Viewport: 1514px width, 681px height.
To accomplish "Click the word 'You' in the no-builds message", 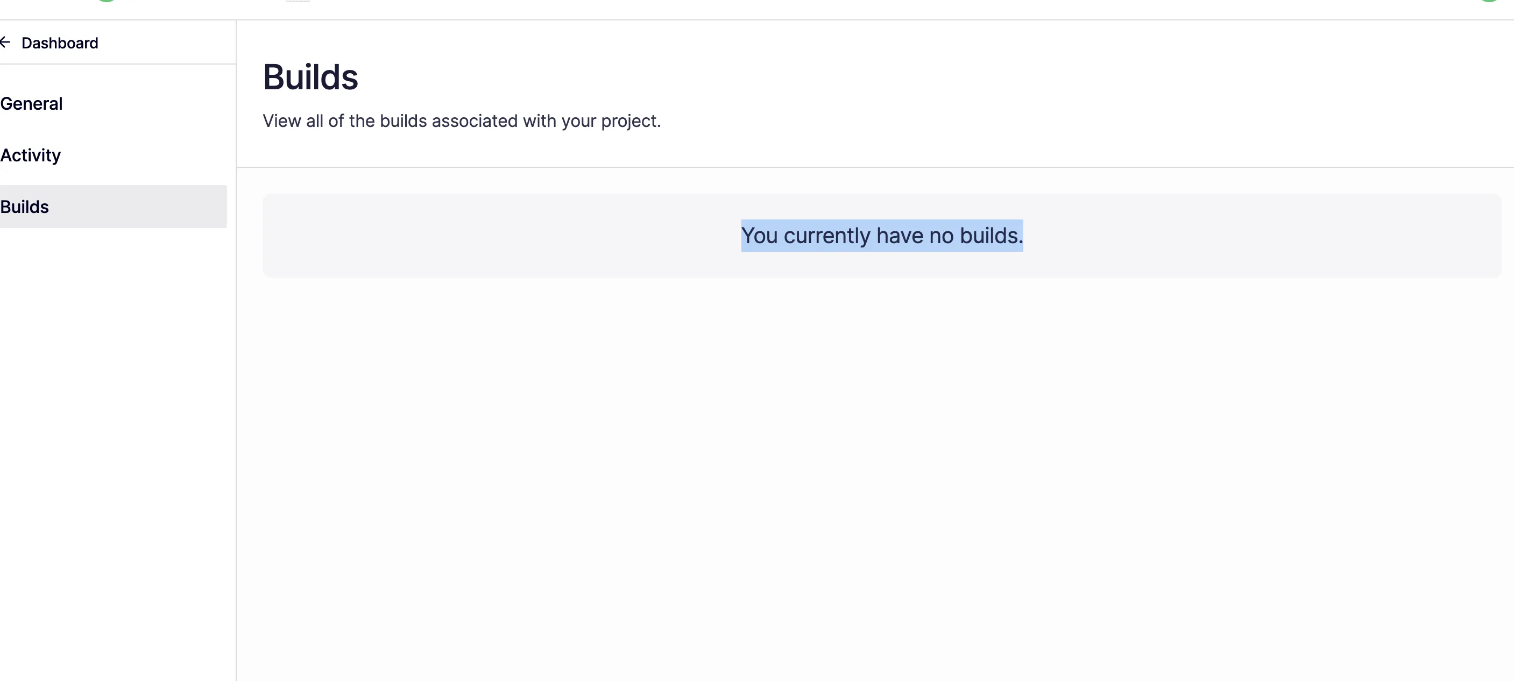I will (759, 236).
